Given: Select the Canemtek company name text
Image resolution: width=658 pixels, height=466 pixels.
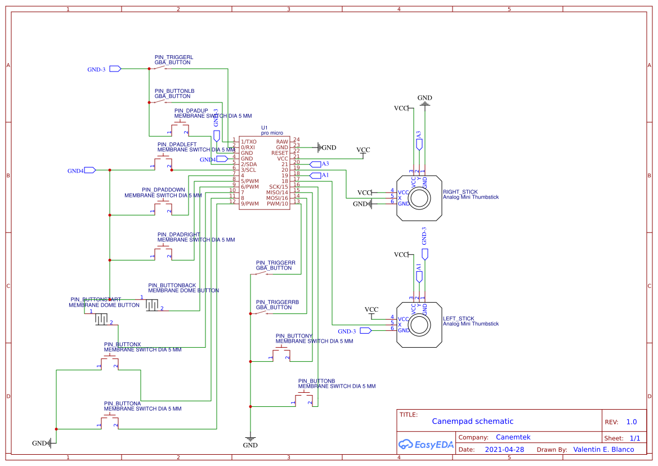Looking at the screenshot, I should click(x=514, y=437).
